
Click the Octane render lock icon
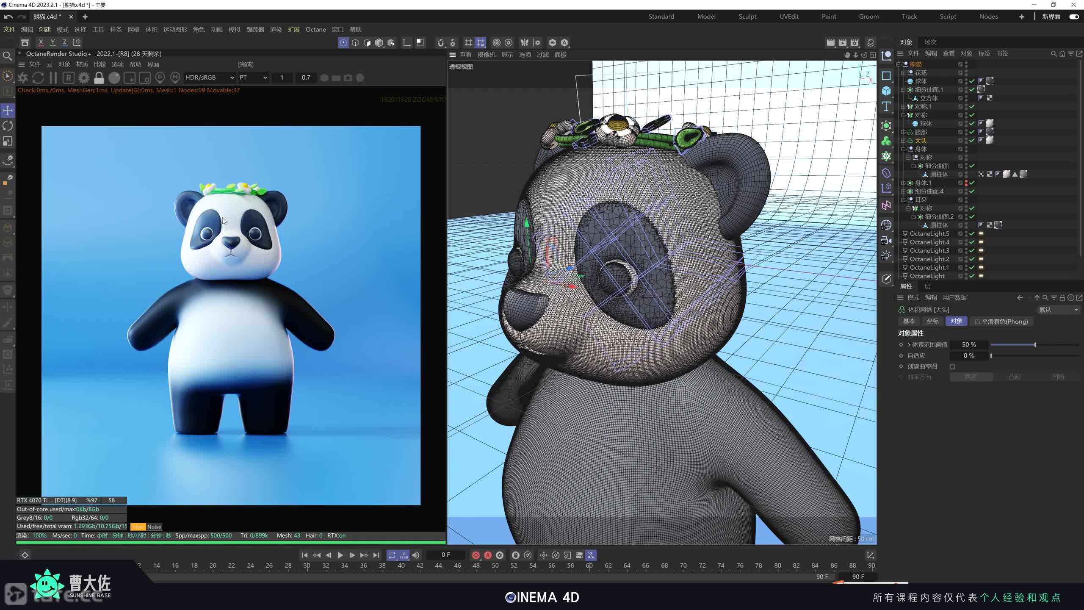pos(99,78)
